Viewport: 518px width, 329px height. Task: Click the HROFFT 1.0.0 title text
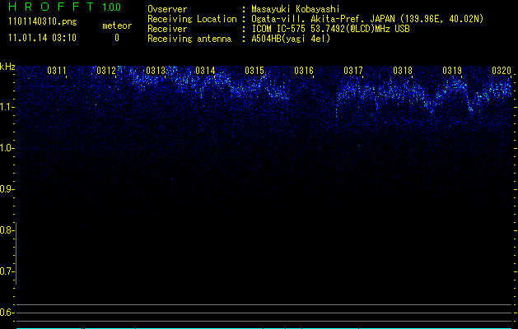click(x=65, y=7)
